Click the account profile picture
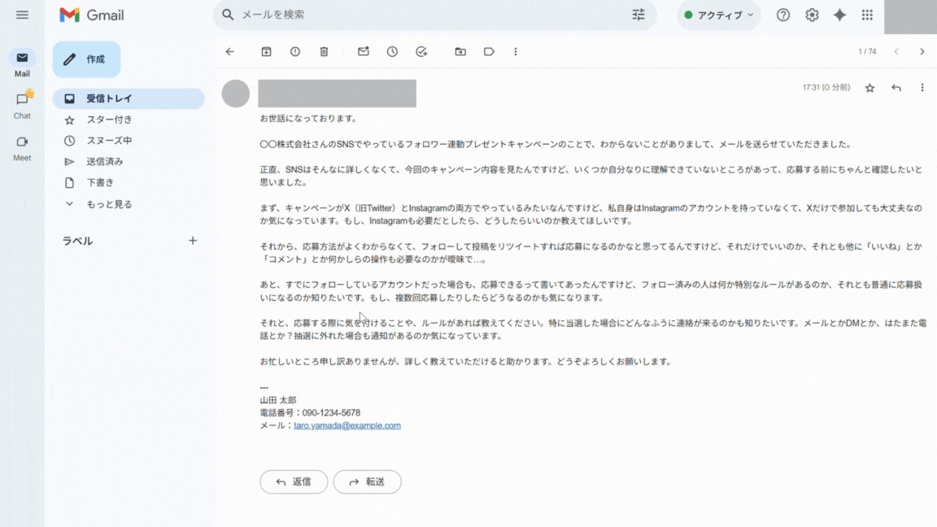Image resolution: width=937 pixels, height=527 pixels. (910, 17)
